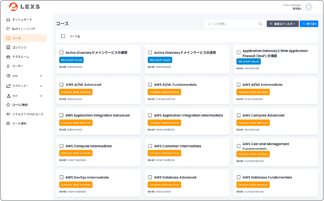The width and height of the screenshot is (324, 201).
Task: Click the search magnifier icon
Action: (260, 24)
